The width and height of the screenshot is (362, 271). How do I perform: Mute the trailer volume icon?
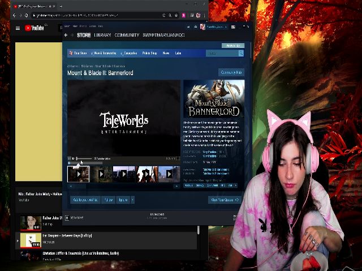tap(73, 159)
